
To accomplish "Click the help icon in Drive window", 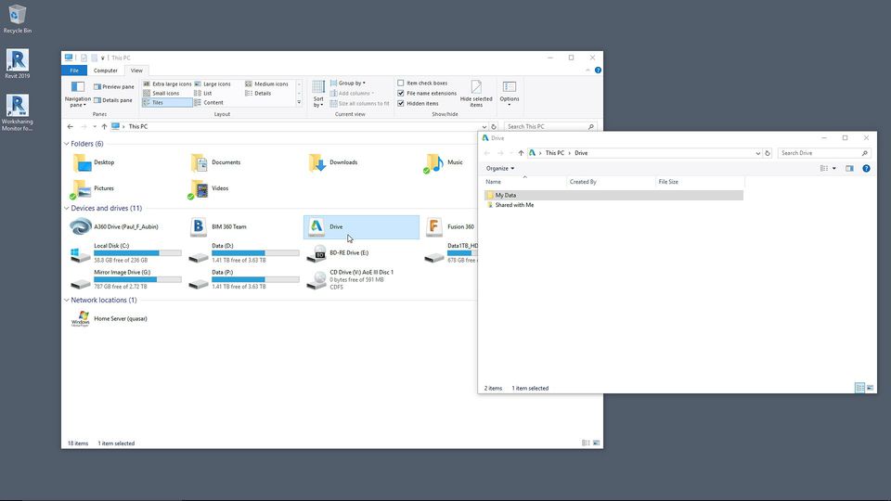I will 866,169.
